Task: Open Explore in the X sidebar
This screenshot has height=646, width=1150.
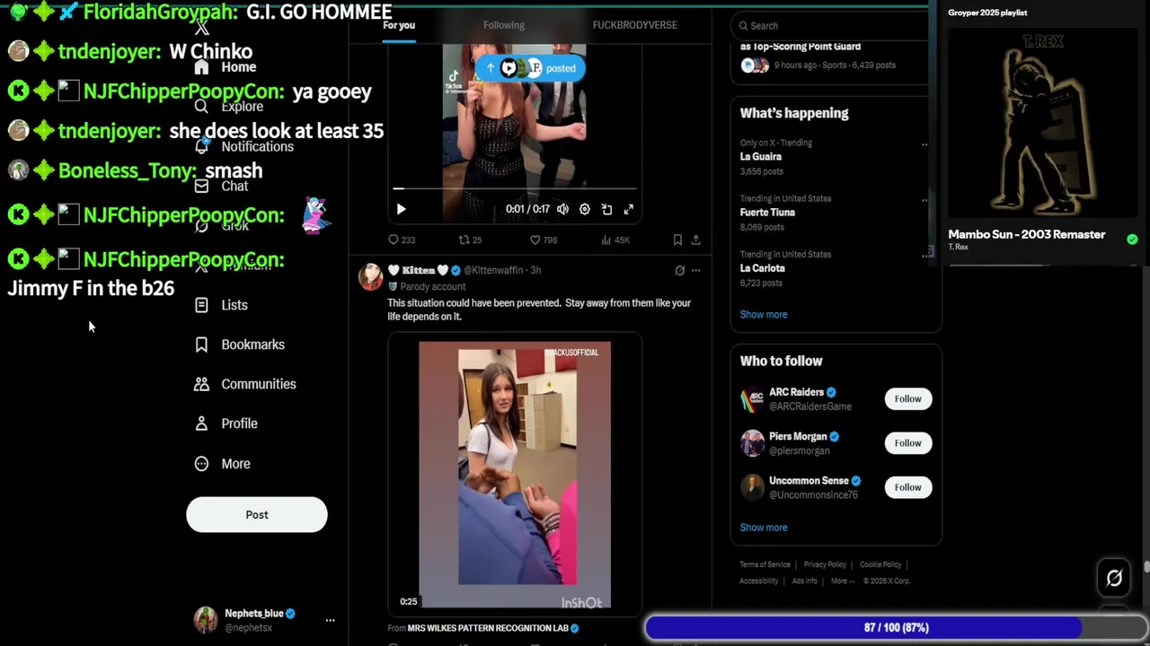Action: pos(230,107)
